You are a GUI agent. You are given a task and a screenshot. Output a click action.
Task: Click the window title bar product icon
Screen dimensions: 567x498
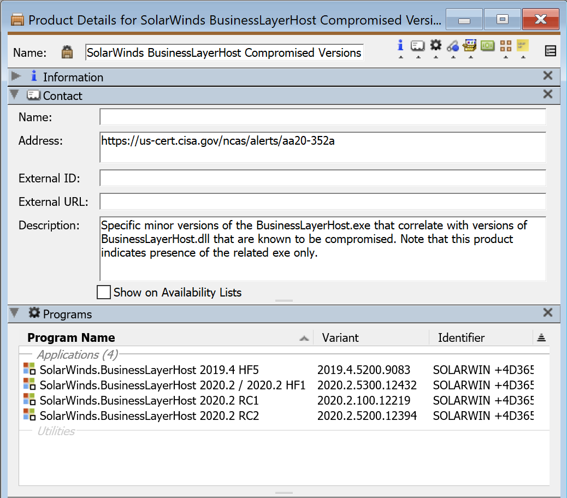coord(17,20)
